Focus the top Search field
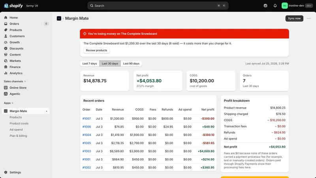Screen dimensions: 316x178 158,6
